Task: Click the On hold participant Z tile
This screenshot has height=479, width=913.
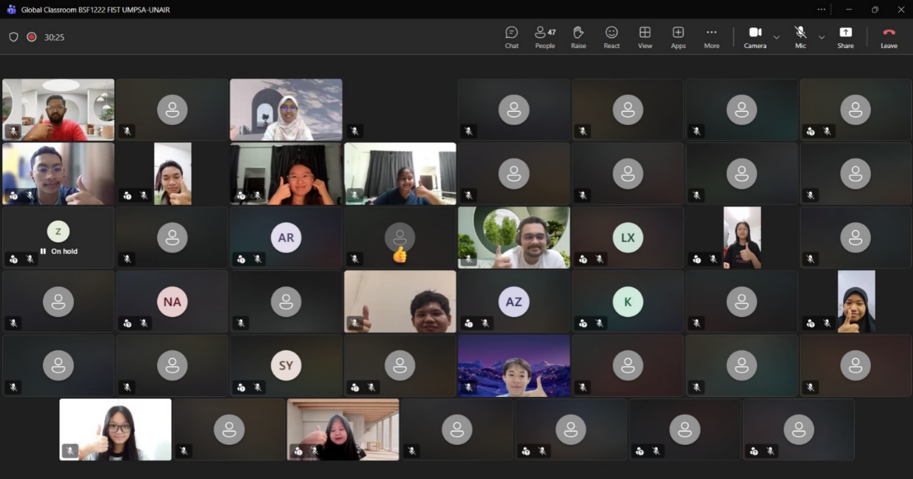Action: tap(58, 238)
